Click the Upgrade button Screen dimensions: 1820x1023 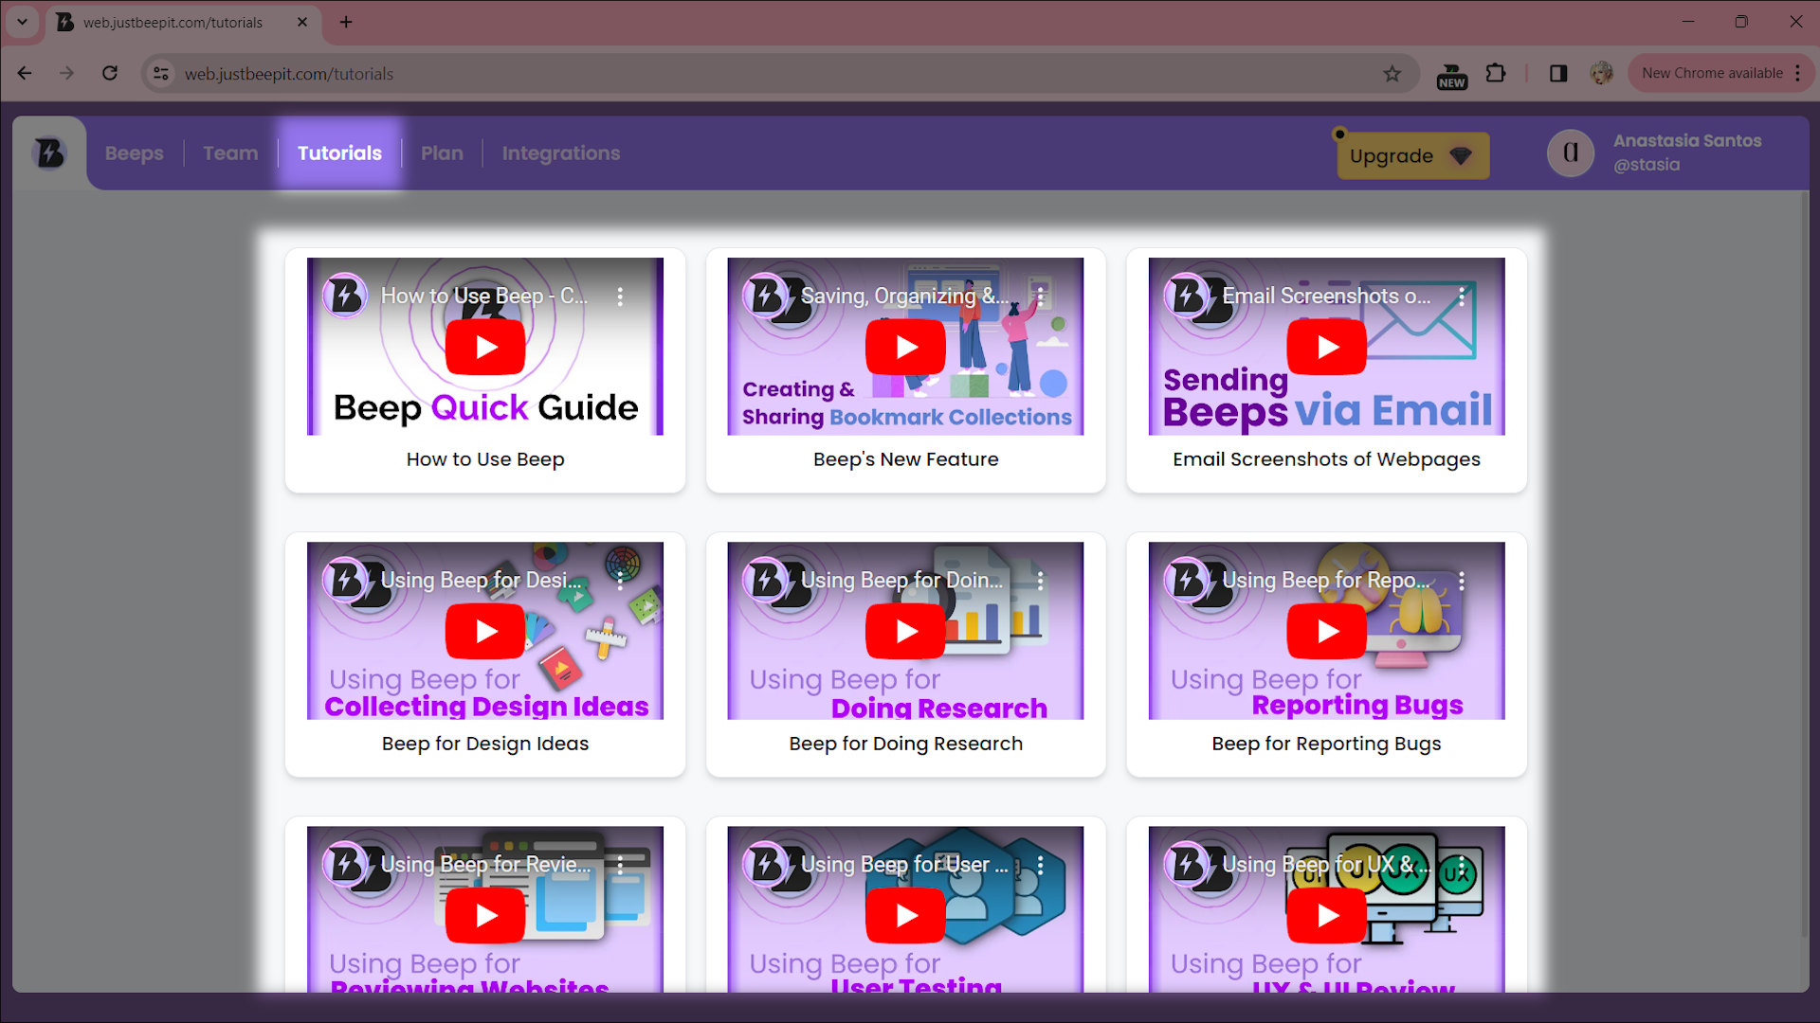pos(1412,156)
